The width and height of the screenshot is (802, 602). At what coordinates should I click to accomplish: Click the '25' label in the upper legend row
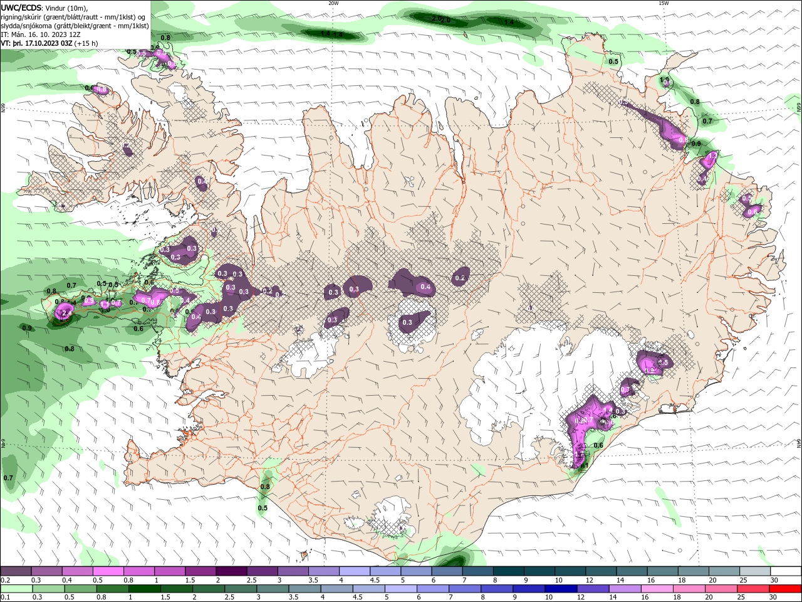pos(742,580)
